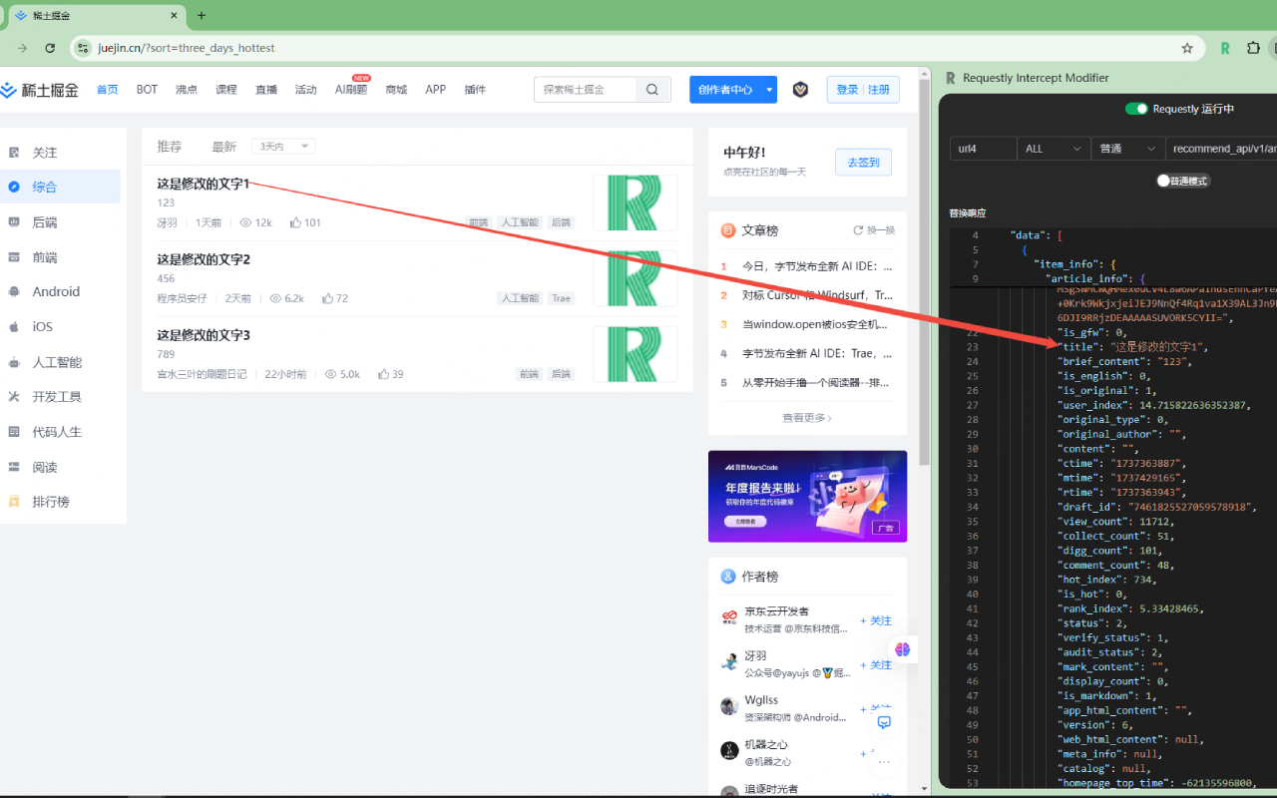Click the 稀土掘金 logo
This screenshot has height=798, width=1277.
tap(41, 90)
